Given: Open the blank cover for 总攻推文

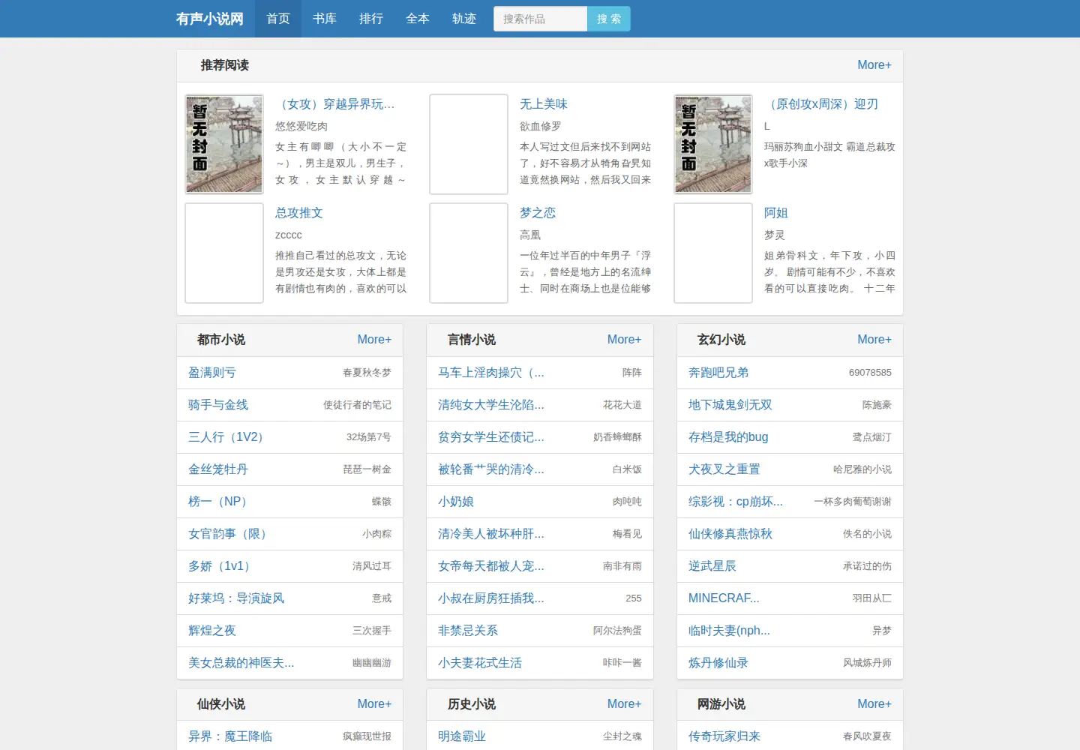Looking at the screenshot, I should [224, 253].
